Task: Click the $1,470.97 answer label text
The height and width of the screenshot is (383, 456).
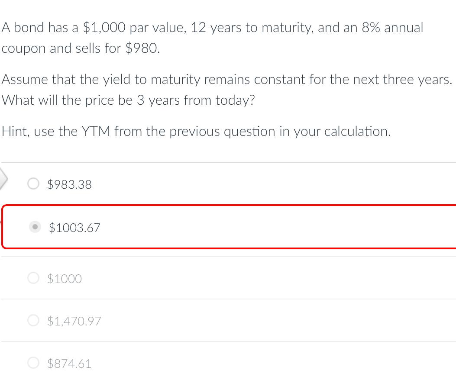Action: coord(74,321)
